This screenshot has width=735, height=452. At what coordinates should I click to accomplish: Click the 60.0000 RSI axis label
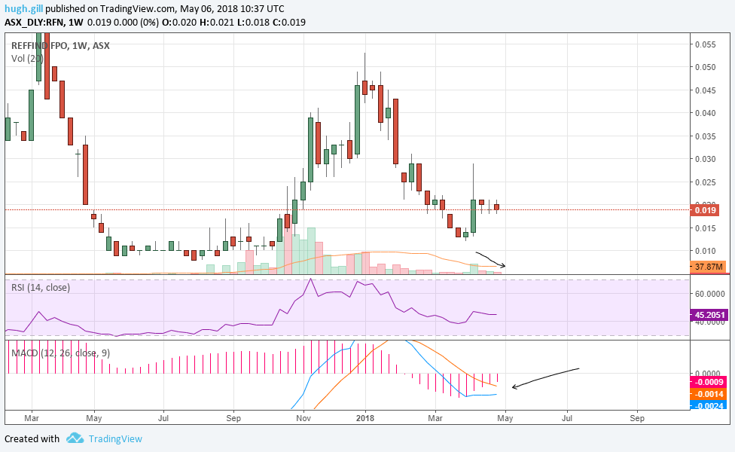[x=710, y=294]
